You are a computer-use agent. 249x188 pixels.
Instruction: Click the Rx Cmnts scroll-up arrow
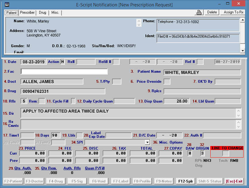coord(238,122)
